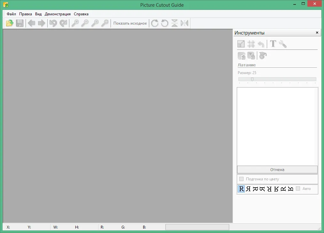The height and width of the screenshot is (233, 324).
Task: Click the Показать исходное button
Action: click(x=130, y=23)
